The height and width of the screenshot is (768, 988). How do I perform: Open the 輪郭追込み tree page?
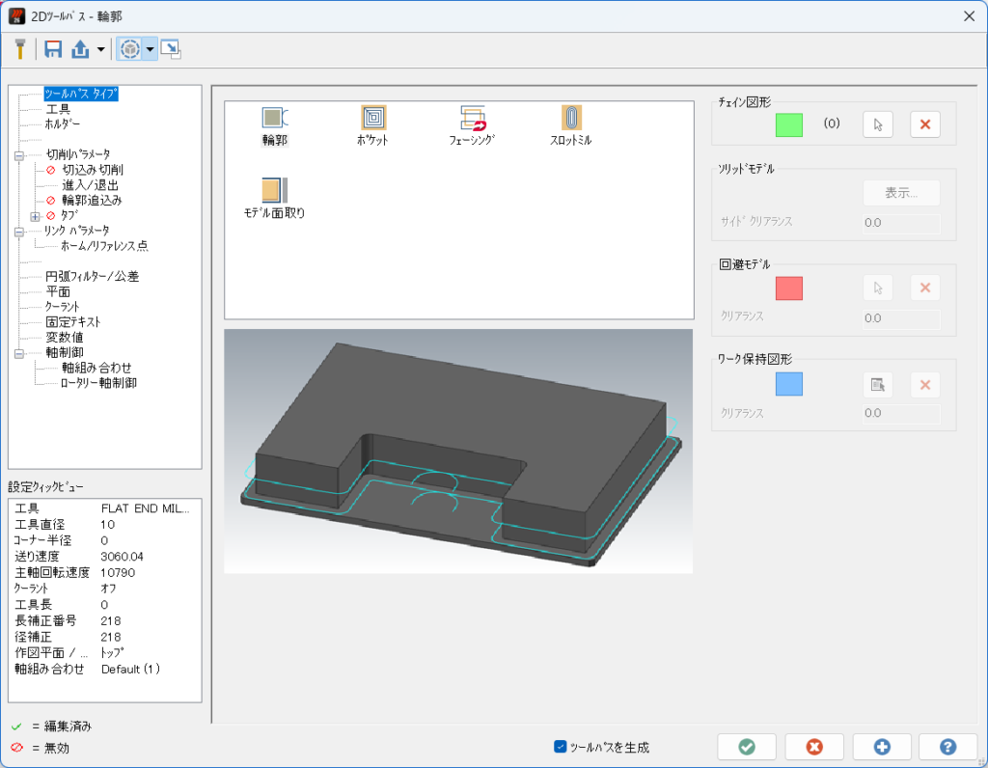[92, 201]
